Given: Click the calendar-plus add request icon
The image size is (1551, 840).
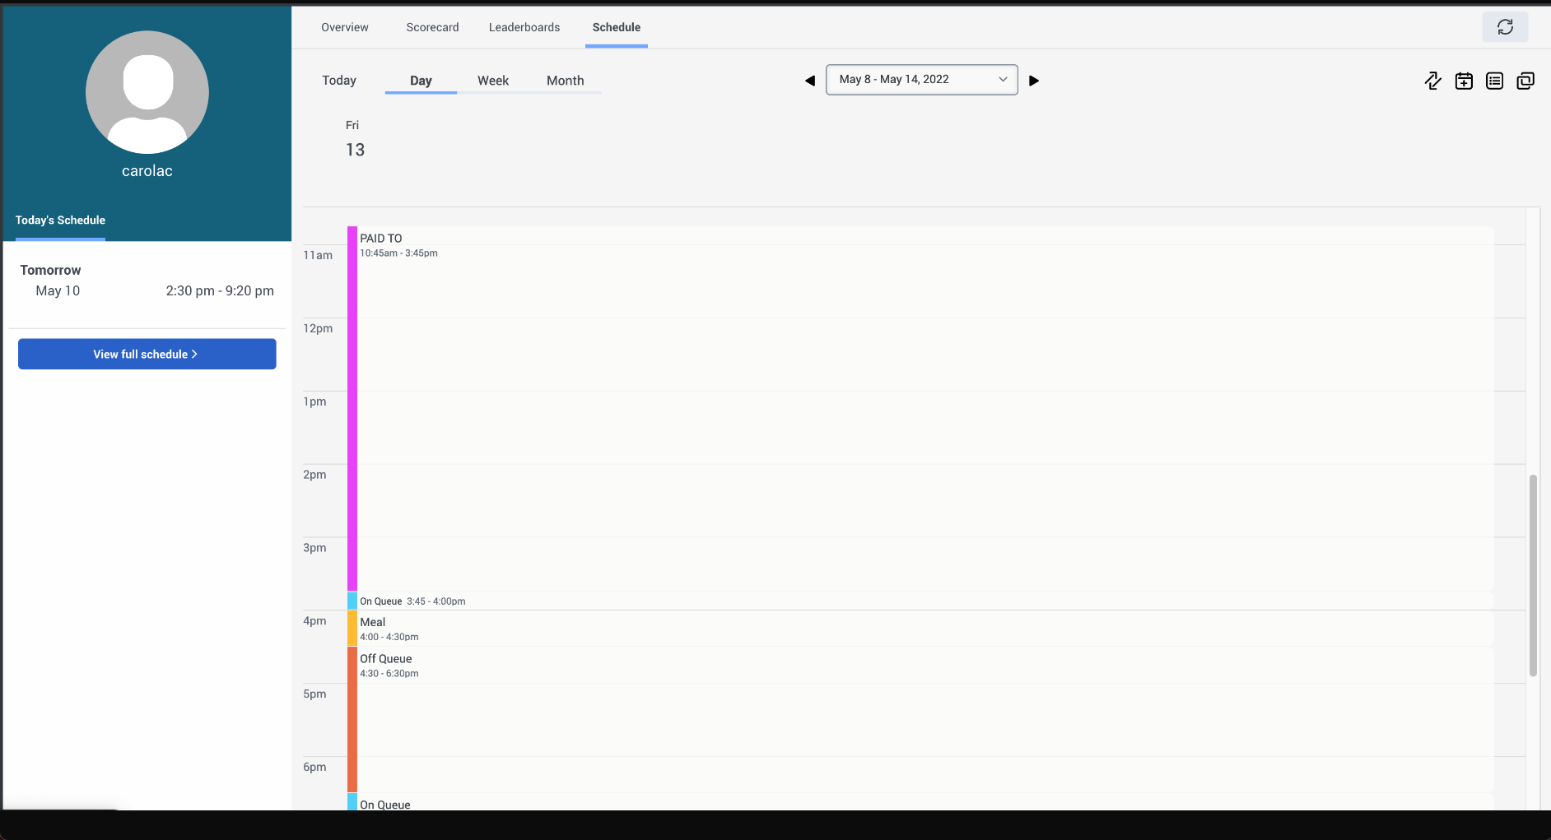Looking at the screenshot, I should pyautogui.click(x=1464, y=81).
